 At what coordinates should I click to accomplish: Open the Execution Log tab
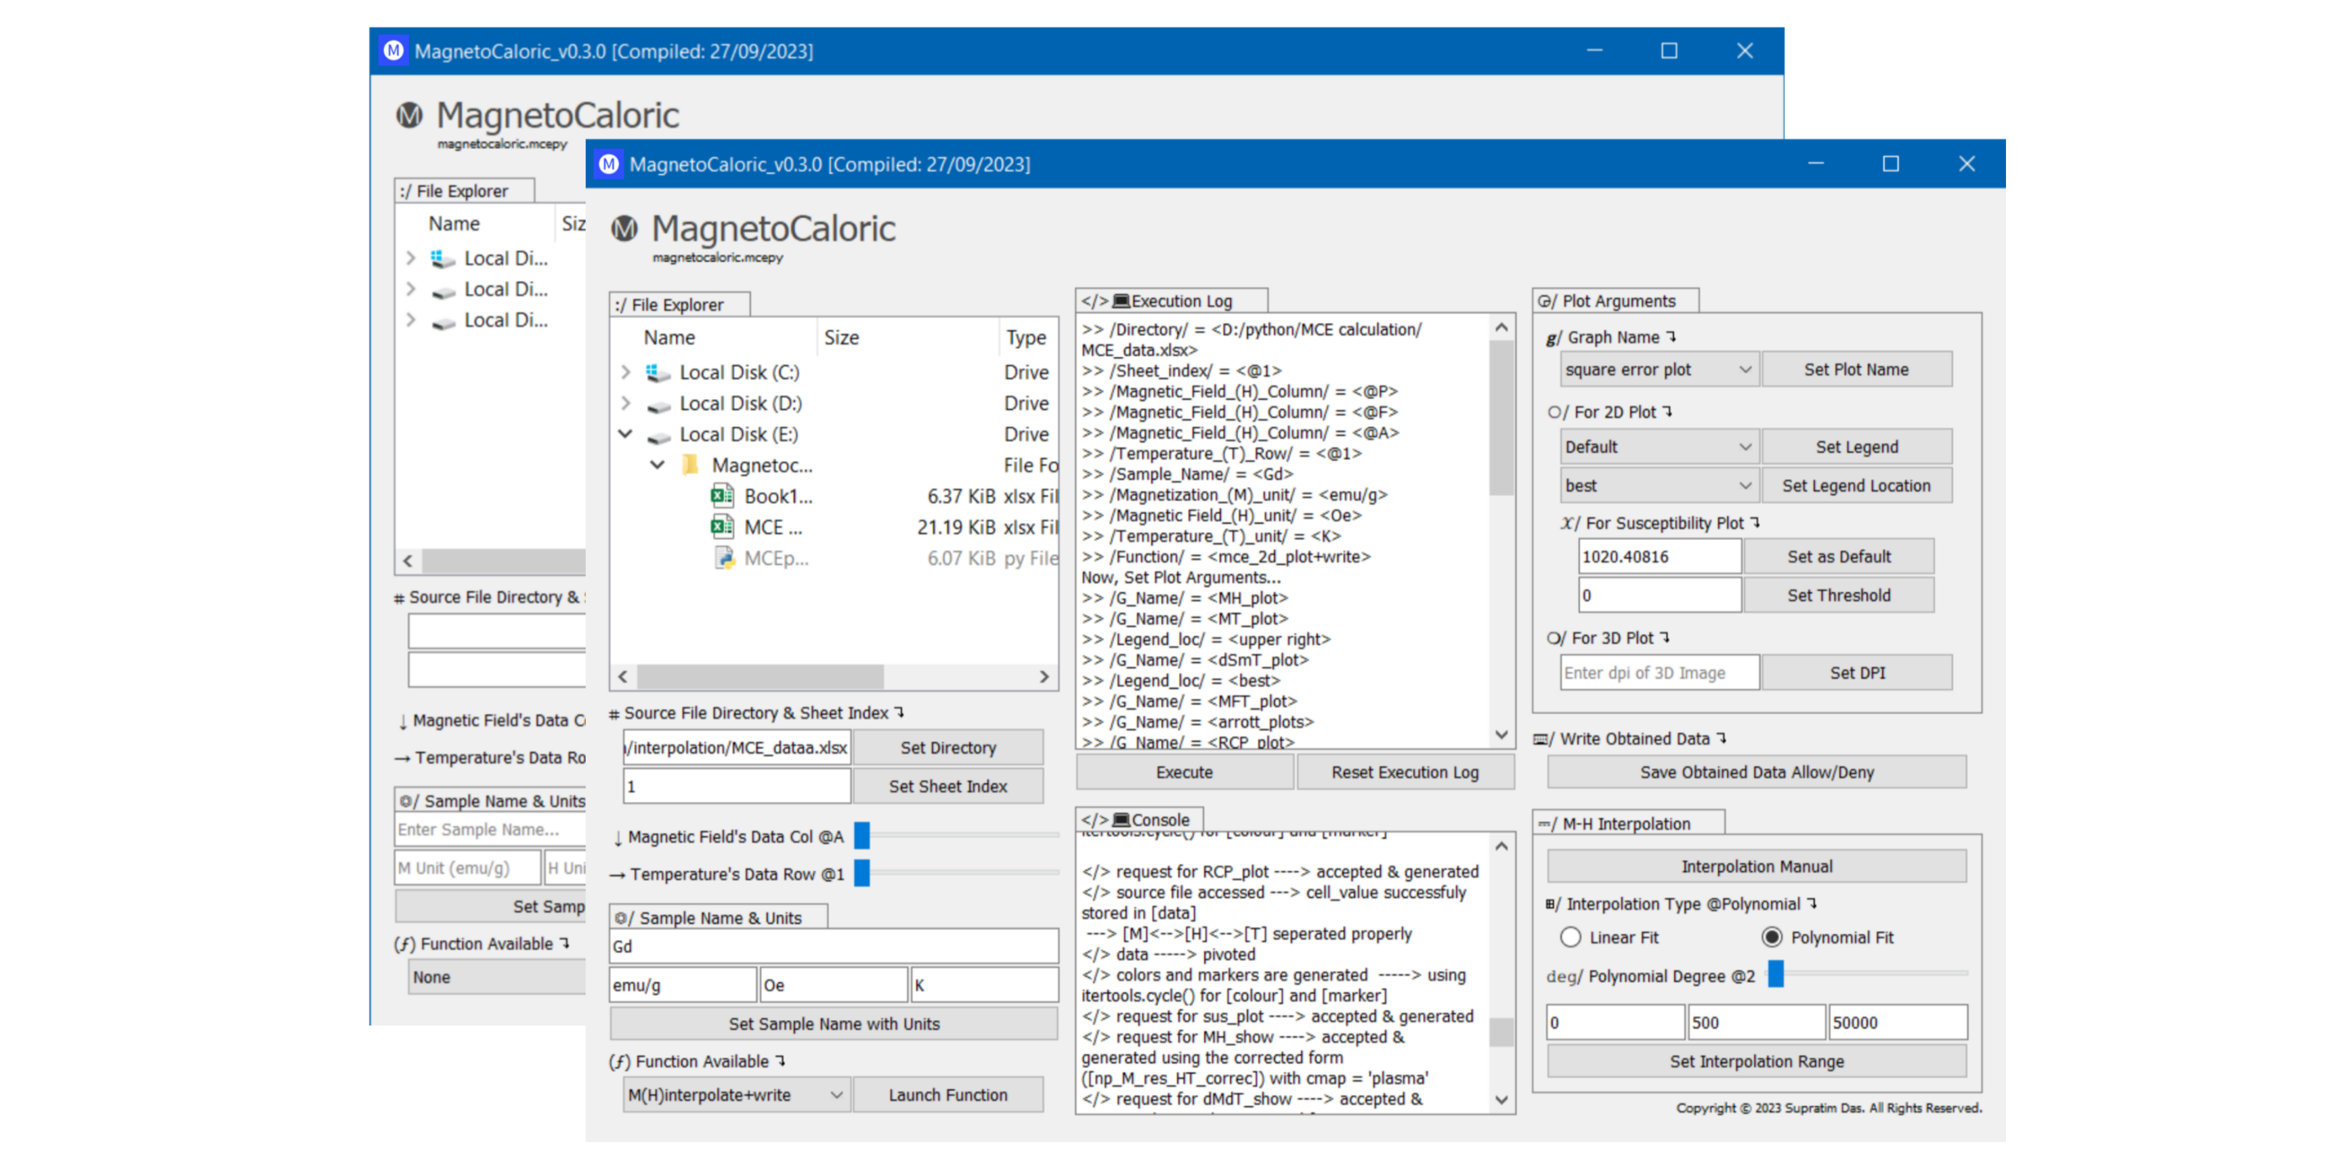click(x=1171, y=301)
